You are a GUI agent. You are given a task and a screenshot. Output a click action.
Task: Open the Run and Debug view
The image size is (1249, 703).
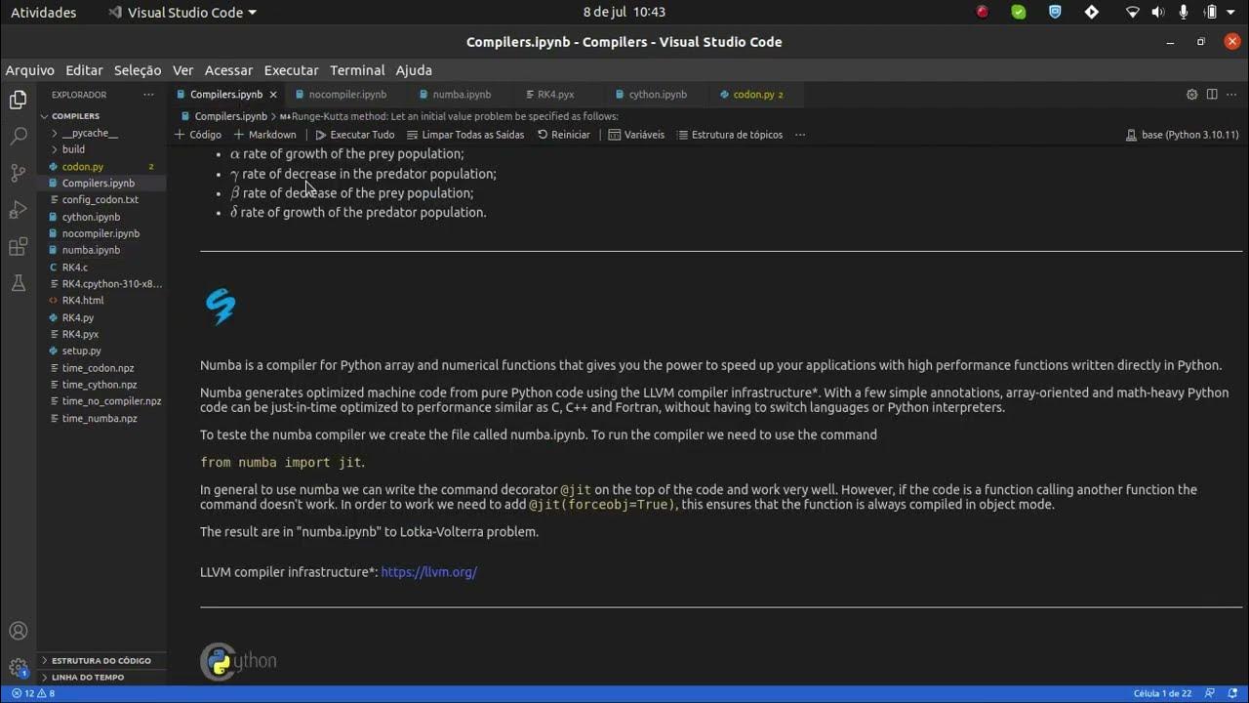18,210
